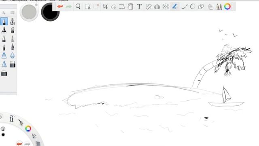Open the lagoon Edit arrow icon
Screen dimensions: 259x146
tap(34, 136)
